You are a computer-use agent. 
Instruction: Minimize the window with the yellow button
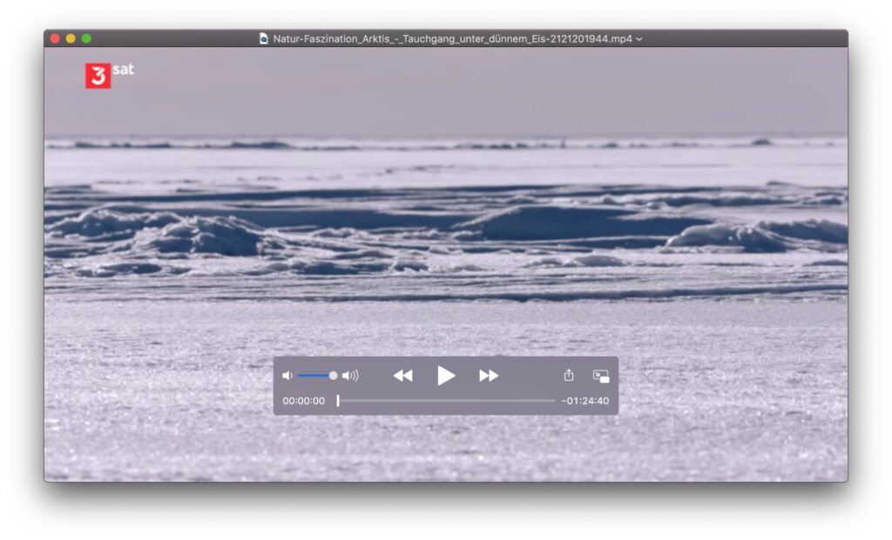coord(71,38)
